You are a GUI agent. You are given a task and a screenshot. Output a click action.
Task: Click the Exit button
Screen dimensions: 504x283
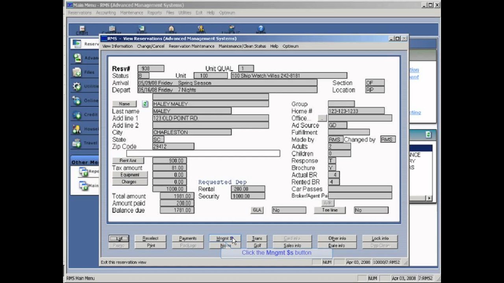(119, 238)
